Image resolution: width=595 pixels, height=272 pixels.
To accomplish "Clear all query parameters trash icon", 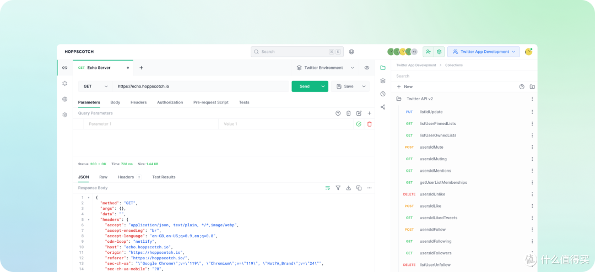I will click(348, 113).
